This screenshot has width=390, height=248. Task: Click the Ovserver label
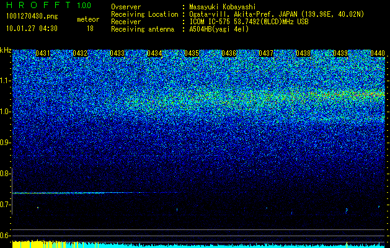(x=126, y=7)
